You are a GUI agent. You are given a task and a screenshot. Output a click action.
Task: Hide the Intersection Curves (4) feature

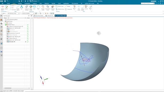(7, 33)
